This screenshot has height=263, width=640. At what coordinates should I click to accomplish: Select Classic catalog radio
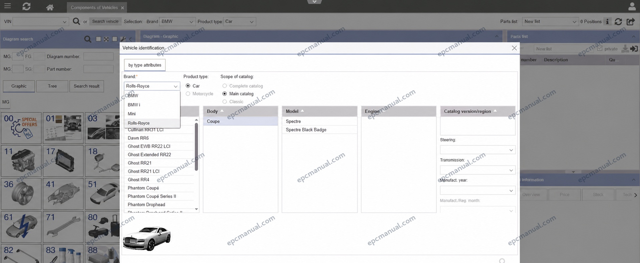(225, 102)
